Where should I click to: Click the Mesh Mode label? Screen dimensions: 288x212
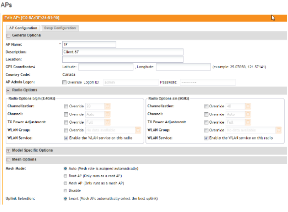pyautogui.click(x=16, y=169)
